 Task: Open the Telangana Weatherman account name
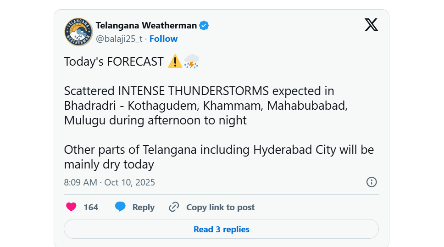tap(146, 26)
